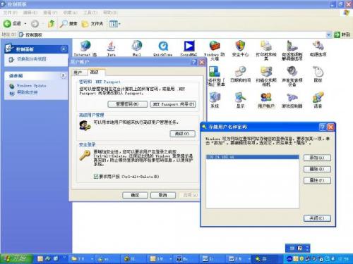353x264 pixels.
Task: Open the Game Controllers icon
Action: pyautogui.click(x=292, y=100)
